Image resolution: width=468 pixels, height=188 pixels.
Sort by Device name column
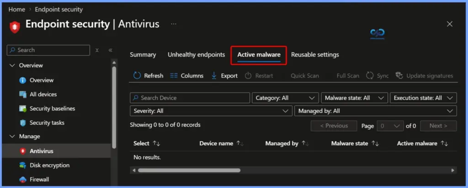click(222, 143)
